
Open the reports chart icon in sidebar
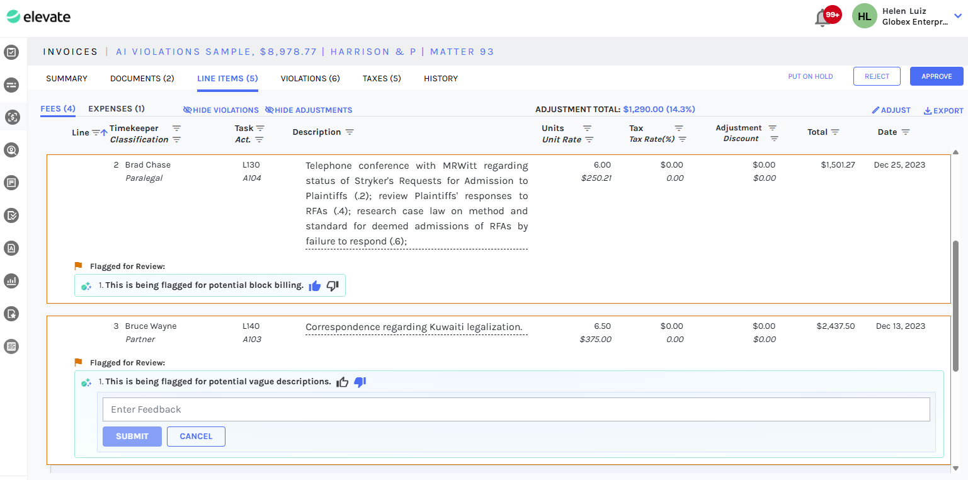coord(11,281)
